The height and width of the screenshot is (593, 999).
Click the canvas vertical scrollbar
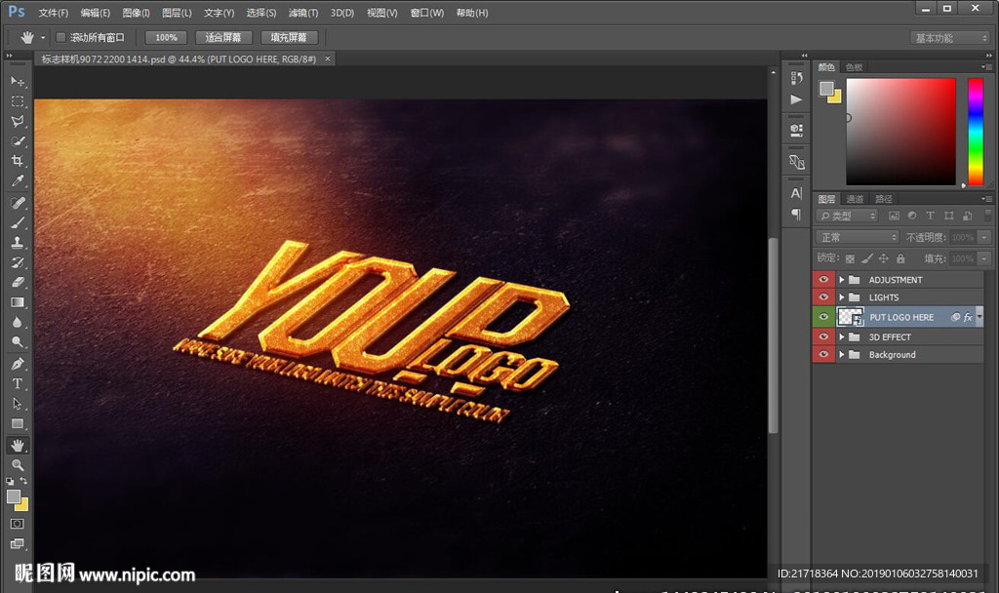point(774,335)
